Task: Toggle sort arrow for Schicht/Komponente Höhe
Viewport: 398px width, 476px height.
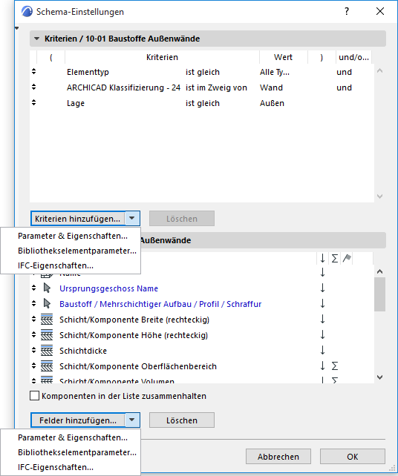Action: (x=322, y=334)
